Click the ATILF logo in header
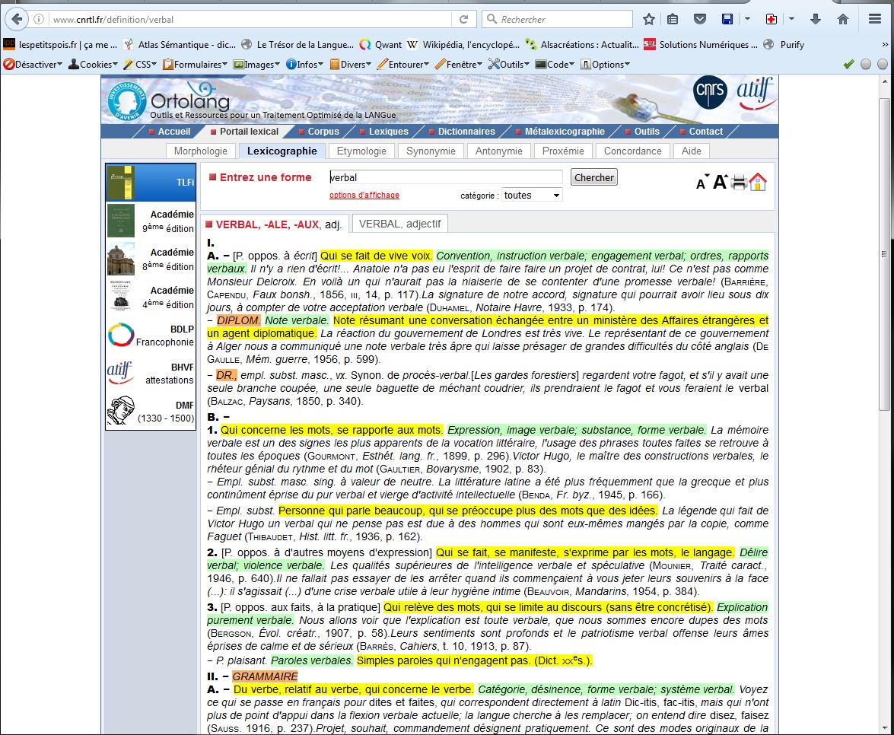 click(756, 92)
